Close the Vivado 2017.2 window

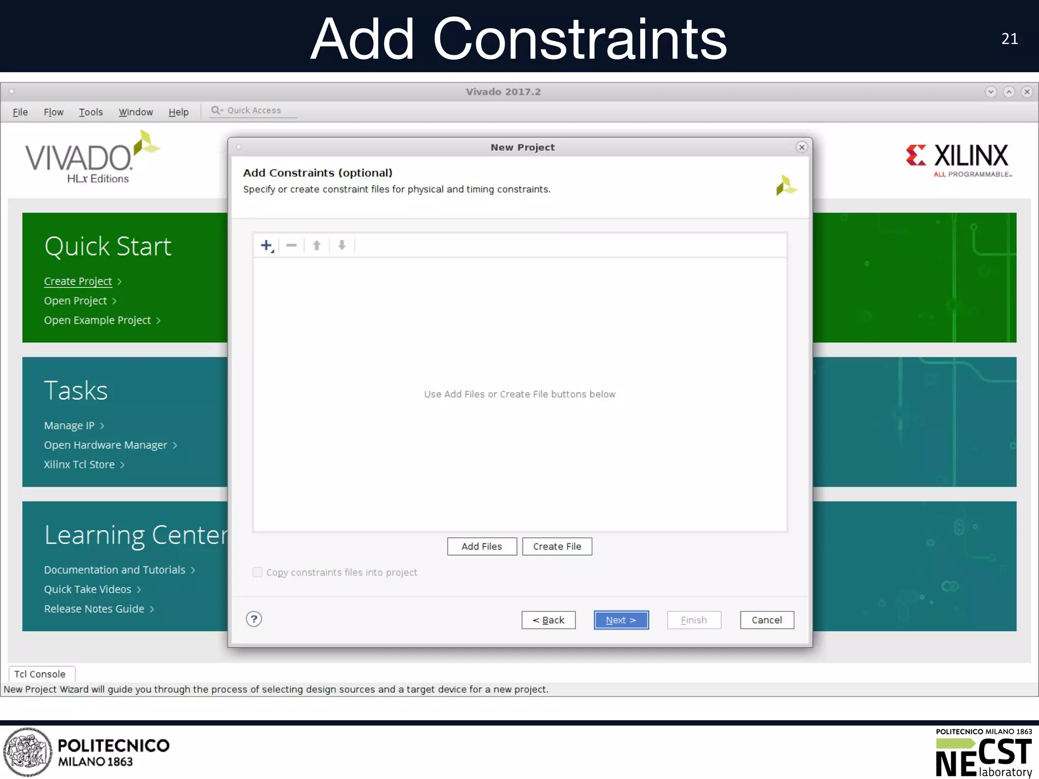click(x=1027, y=92)
